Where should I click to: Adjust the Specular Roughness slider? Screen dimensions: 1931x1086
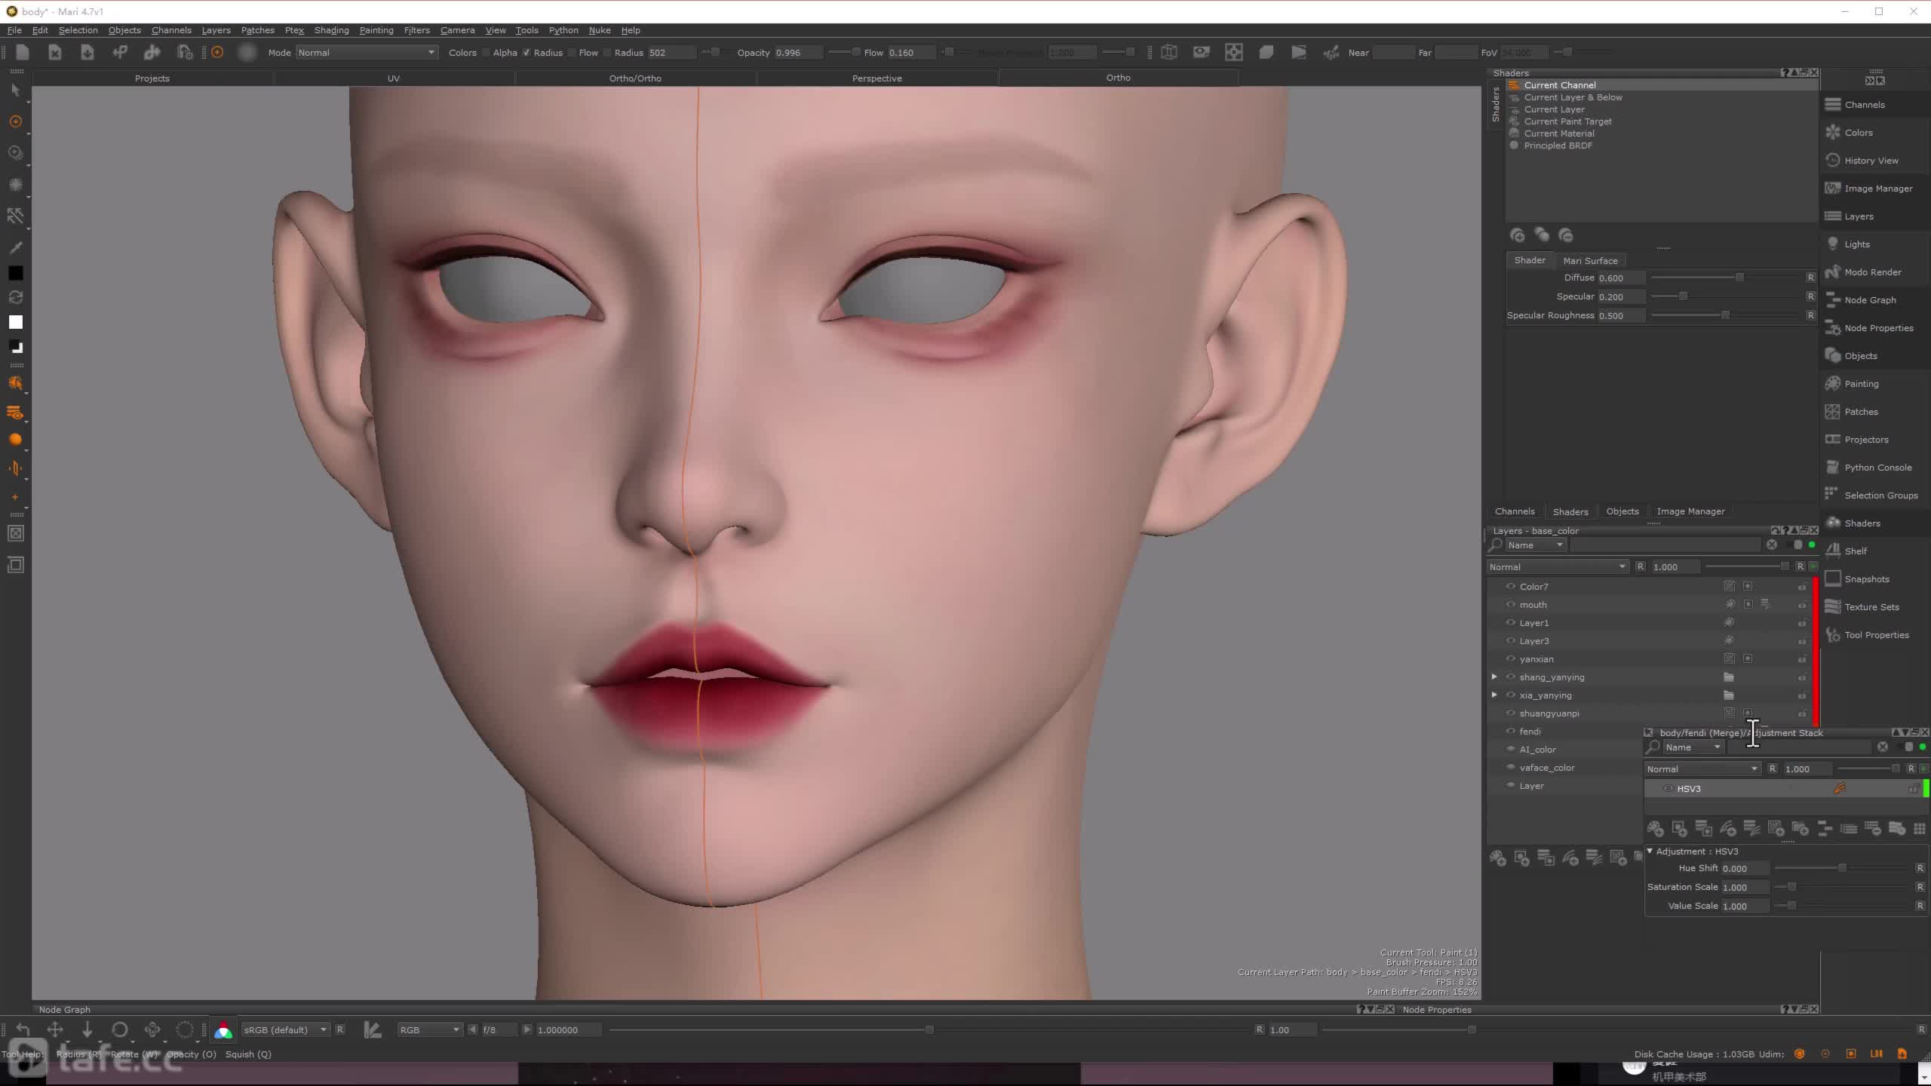click(x=1725, y=315)
